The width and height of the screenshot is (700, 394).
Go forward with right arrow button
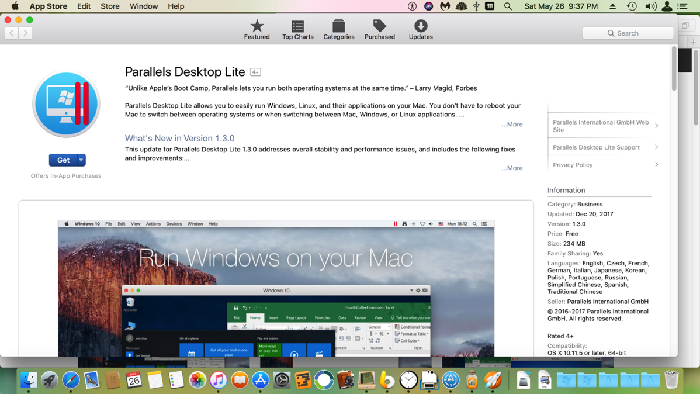[26, 33]
